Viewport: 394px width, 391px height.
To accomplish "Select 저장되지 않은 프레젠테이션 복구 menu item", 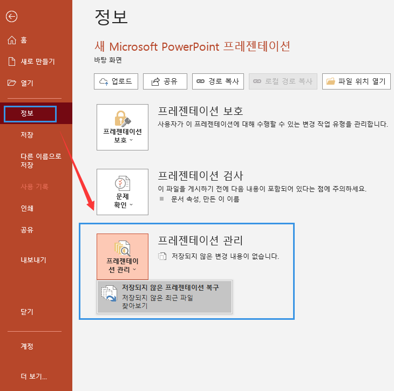I will (165, 297).
